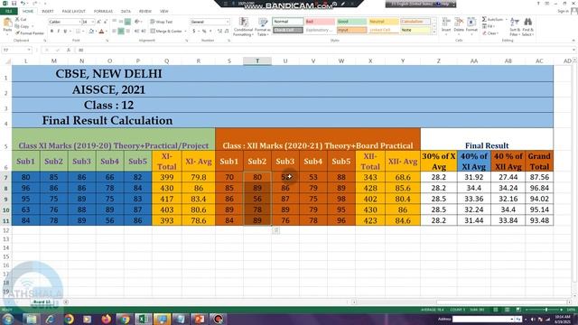Open the Name Box dropdown
The height and width of the screenshot is (325, 578).
(29, 50)
